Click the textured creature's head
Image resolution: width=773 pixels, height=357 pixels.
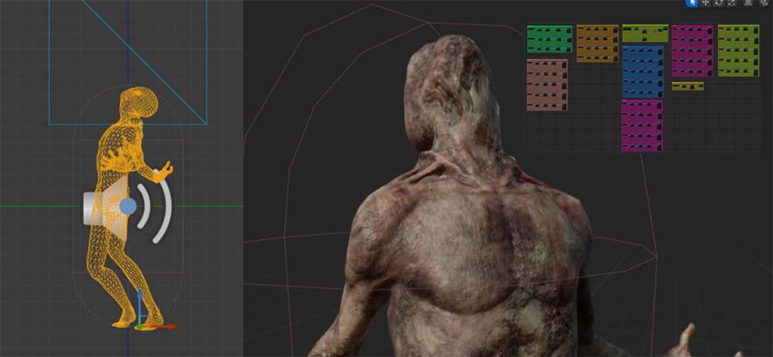click(x=447, y=85)
